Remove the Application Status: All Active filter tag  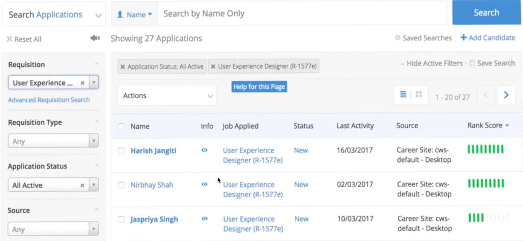123,67
